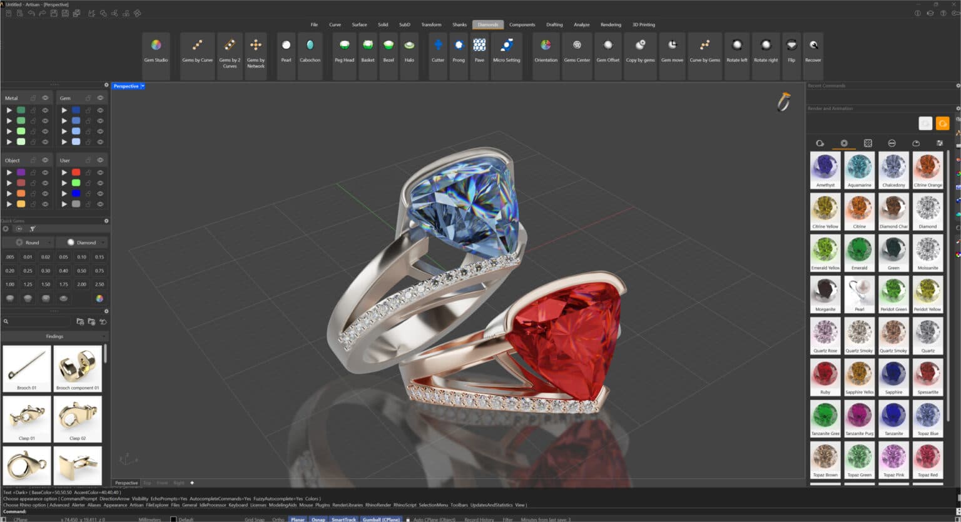Image resolution: width=961 pixels, height=522 pixels.
Task: Pick the 1.25 carat size button
Action: [x=28, y=284]
